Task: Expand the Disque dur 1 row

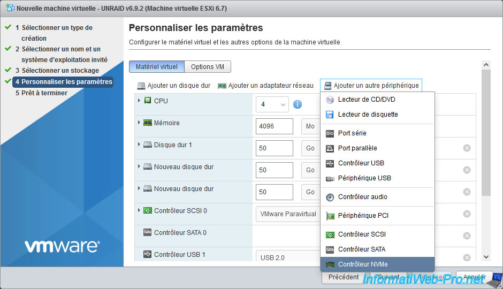Action: pos(140,144)
